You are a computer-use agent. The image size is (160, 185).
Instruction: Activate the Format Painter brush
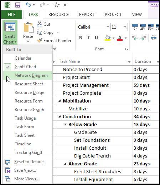coord(54,41)
